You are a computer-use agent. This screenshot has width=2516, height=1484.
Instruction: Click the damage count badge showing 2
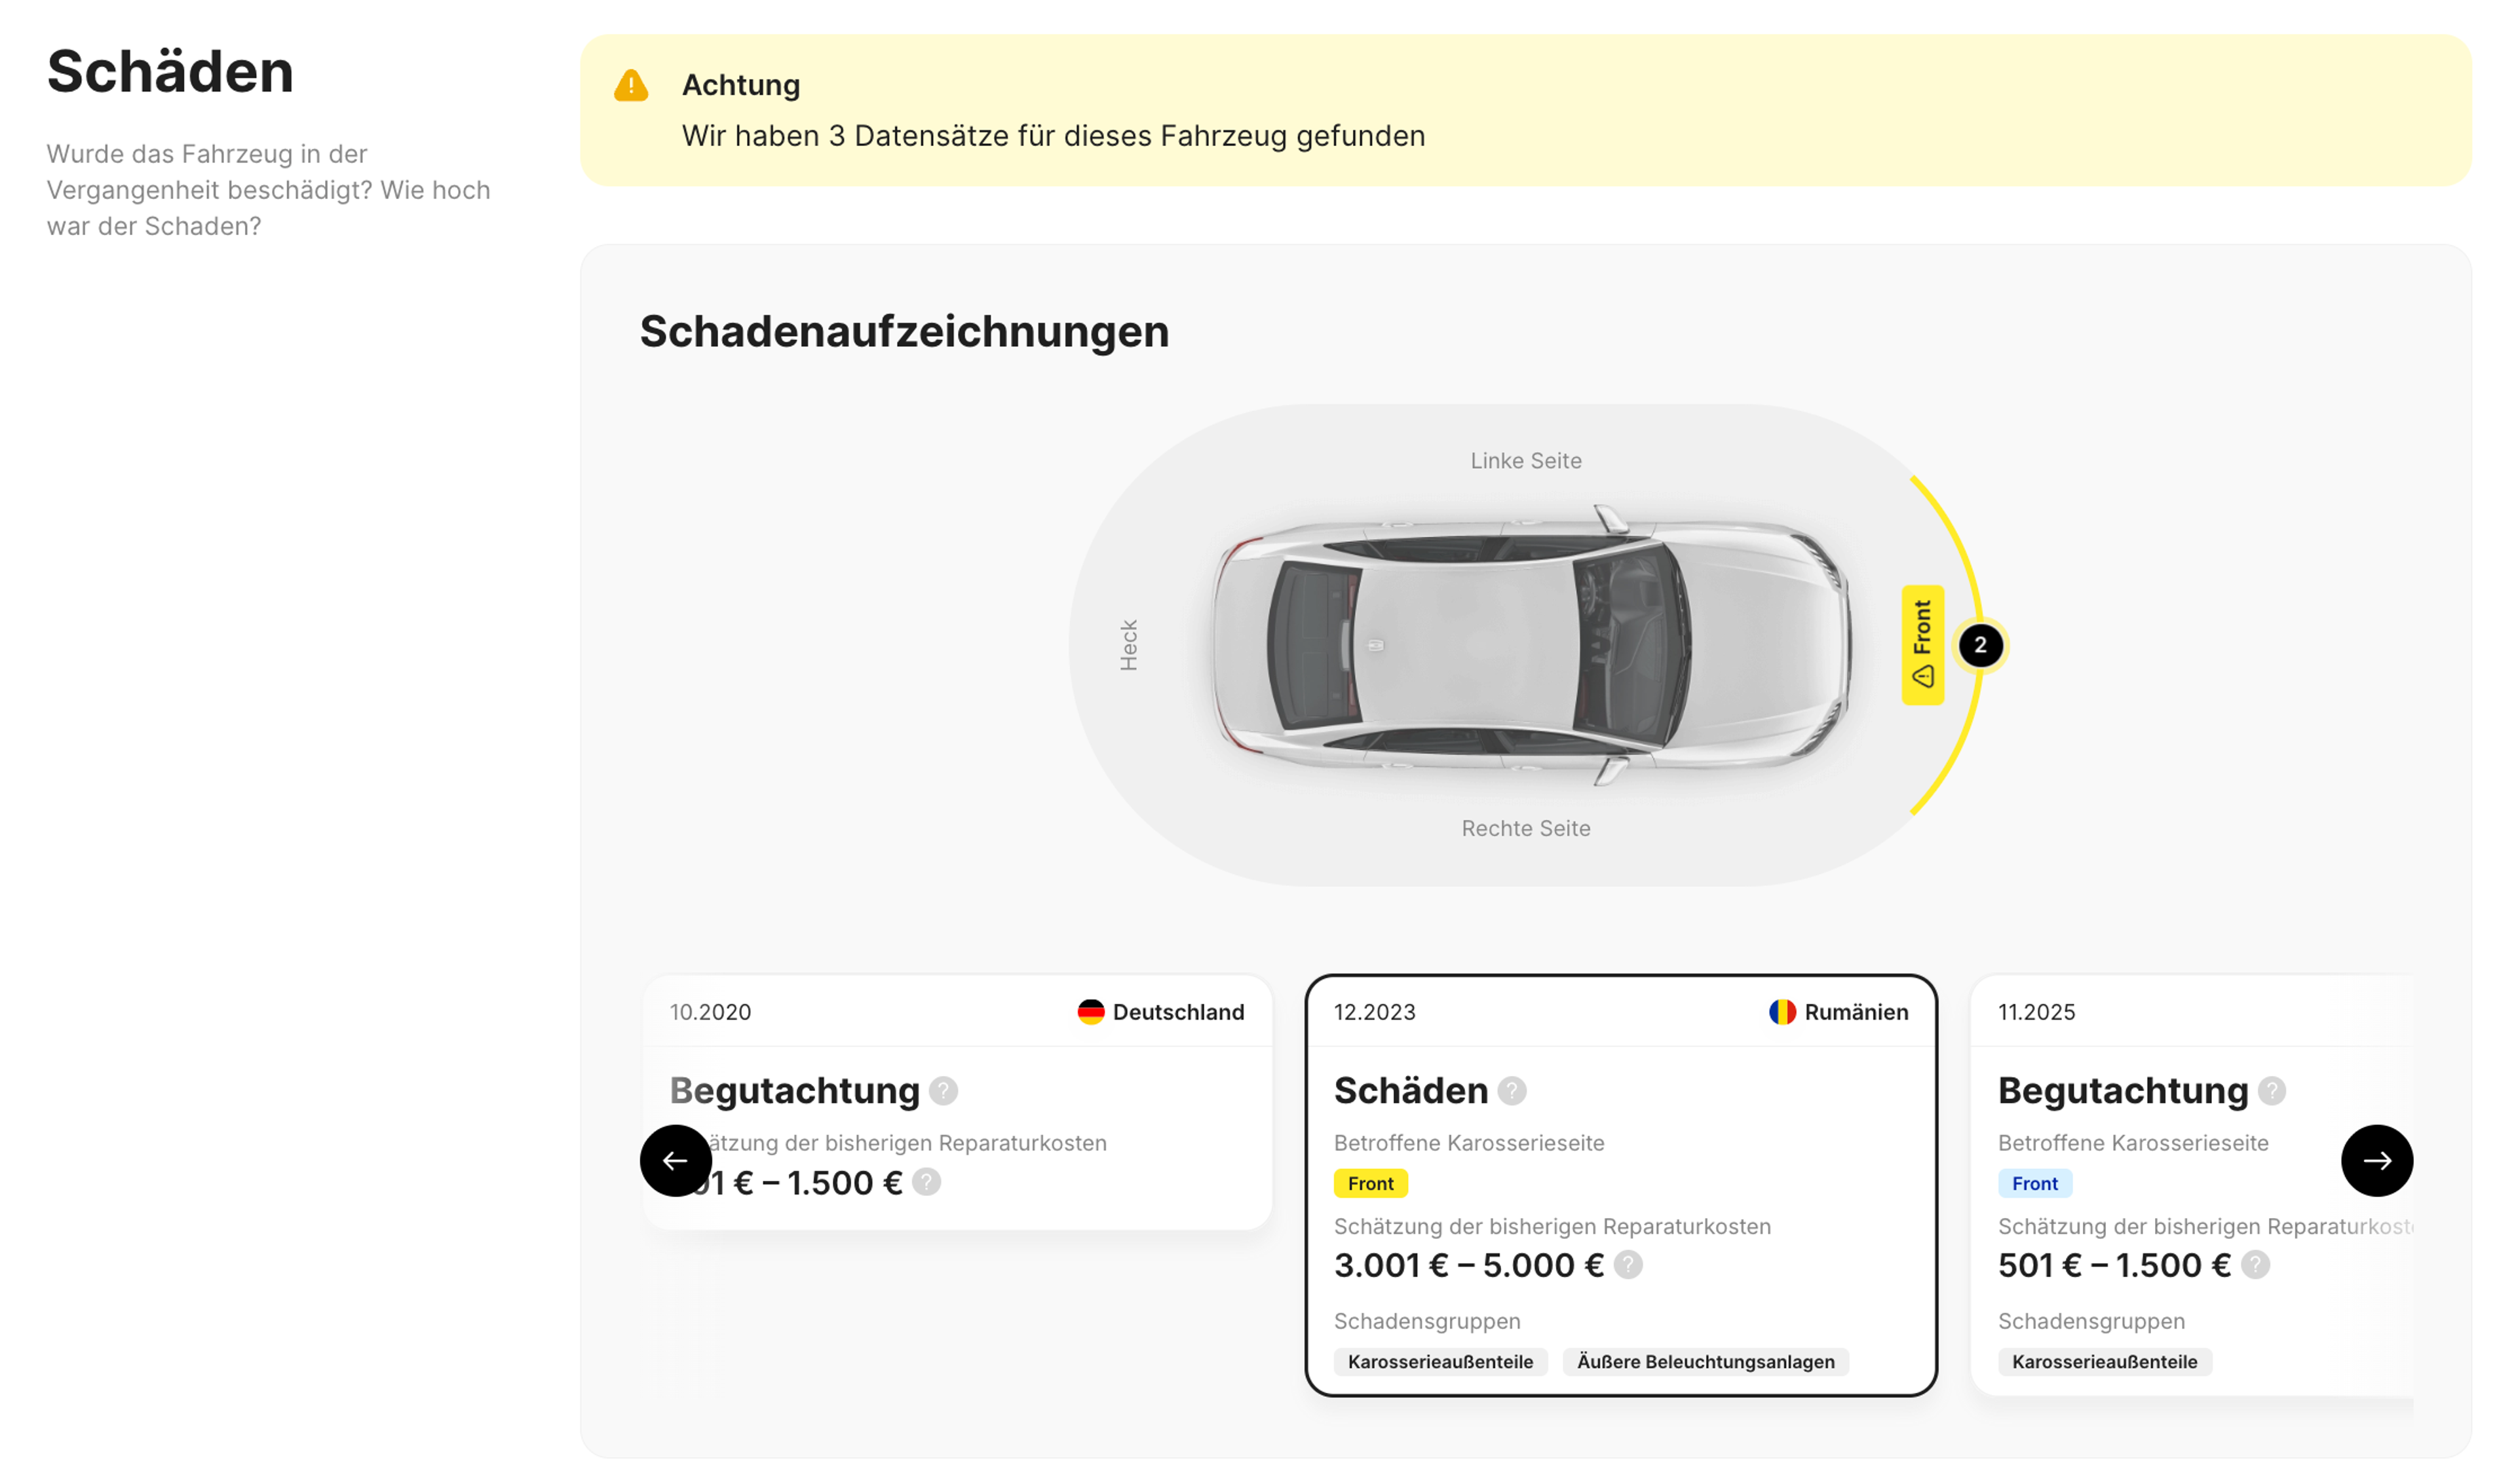[x=1982, y=646]
